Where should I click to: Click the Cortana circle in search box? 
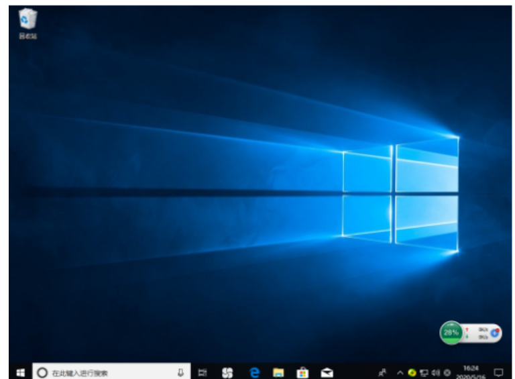tap(42, 373)
